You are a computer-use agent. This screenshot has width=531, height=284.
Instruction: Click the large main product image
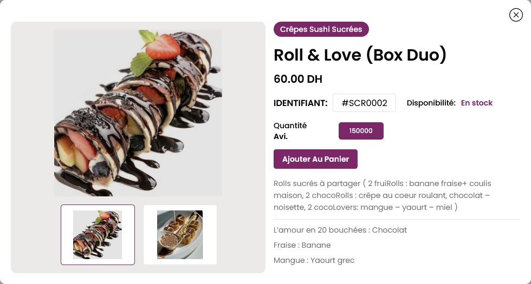(x=138, y=113)
